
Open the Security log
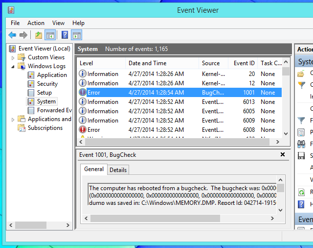pos(47,84)
